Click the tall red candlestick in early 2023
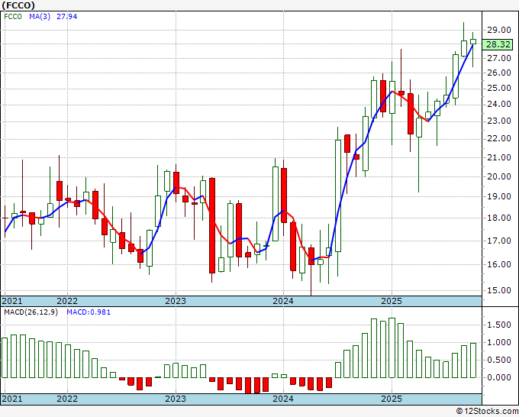 tap(212, 225)
